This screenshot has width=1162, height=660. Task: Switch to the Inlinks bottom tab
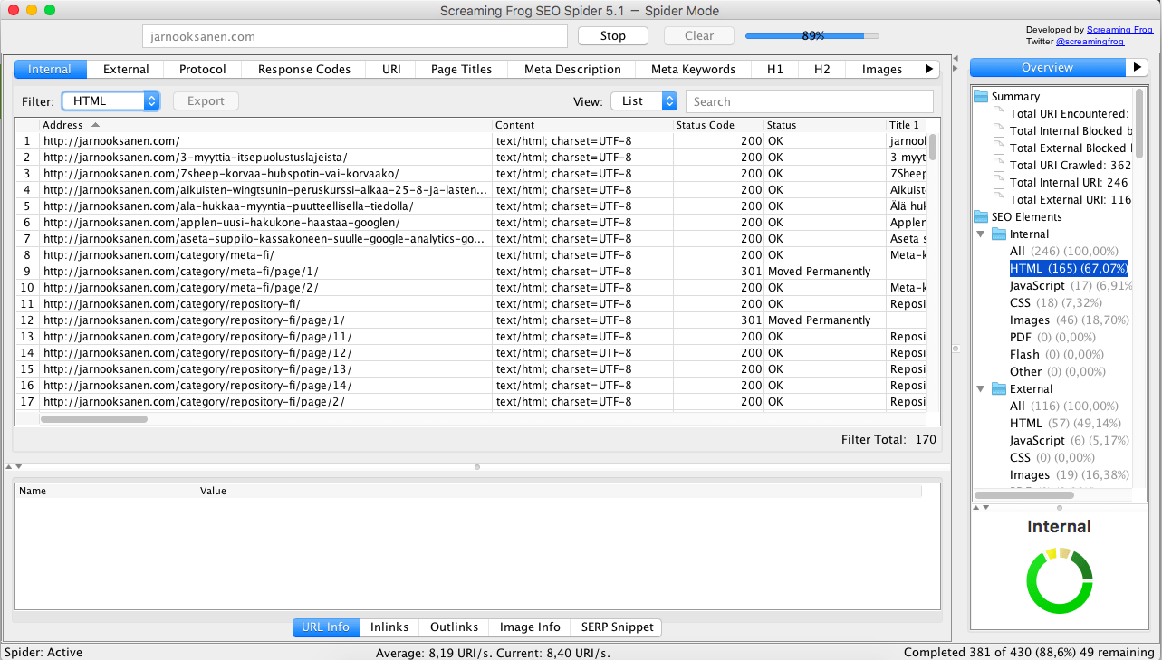(389, 627)
